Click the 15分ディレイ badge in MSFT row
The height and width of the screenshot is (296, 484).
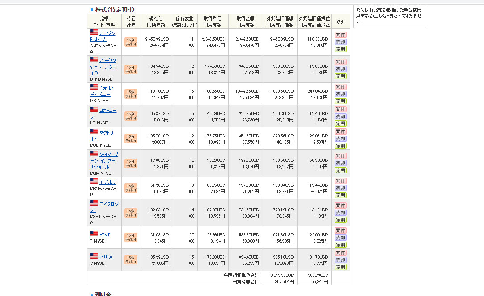click(131, 213)
